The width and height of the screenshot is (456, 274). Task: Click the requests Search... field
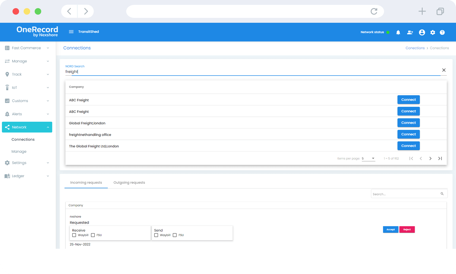pos(406,194)
